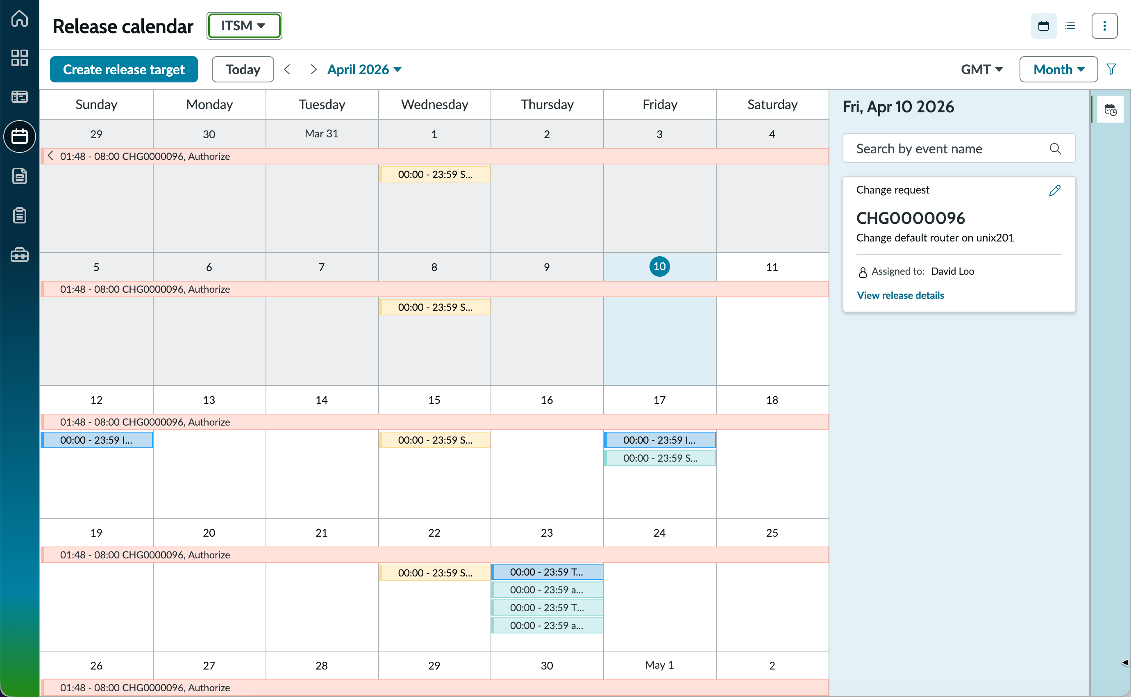Open the toolbox icon in sidebar
The height and width of the screenshot is (697, 1131).
click(x=19, y=255)
